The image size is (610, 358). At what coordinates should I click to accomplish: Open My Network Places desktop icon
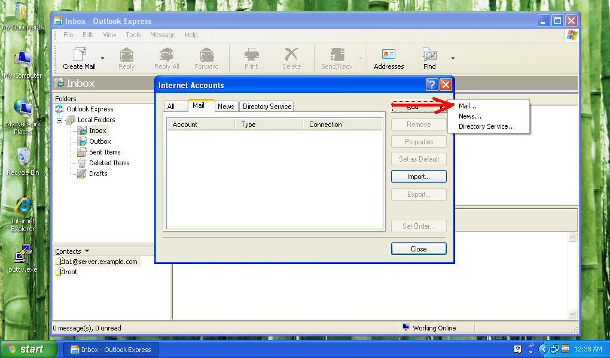[23, 117]
